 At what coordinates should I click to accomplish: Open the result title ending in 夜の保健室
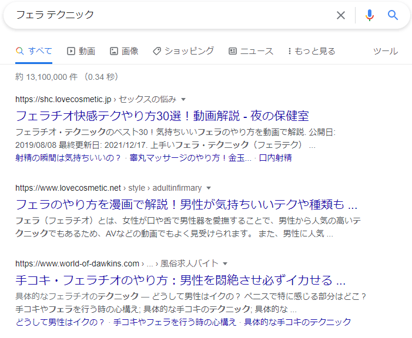pyautogui.click(x=162, y=115)
